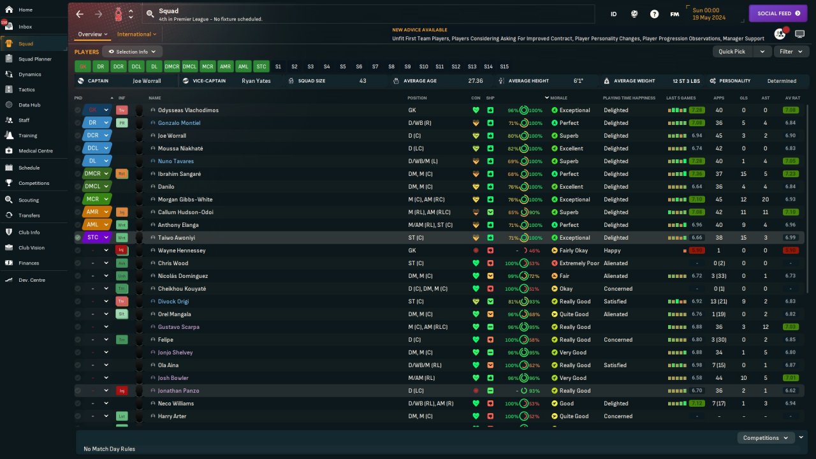
Task: Click the Home icon in the sidebar
Action: tap(9, 10)
